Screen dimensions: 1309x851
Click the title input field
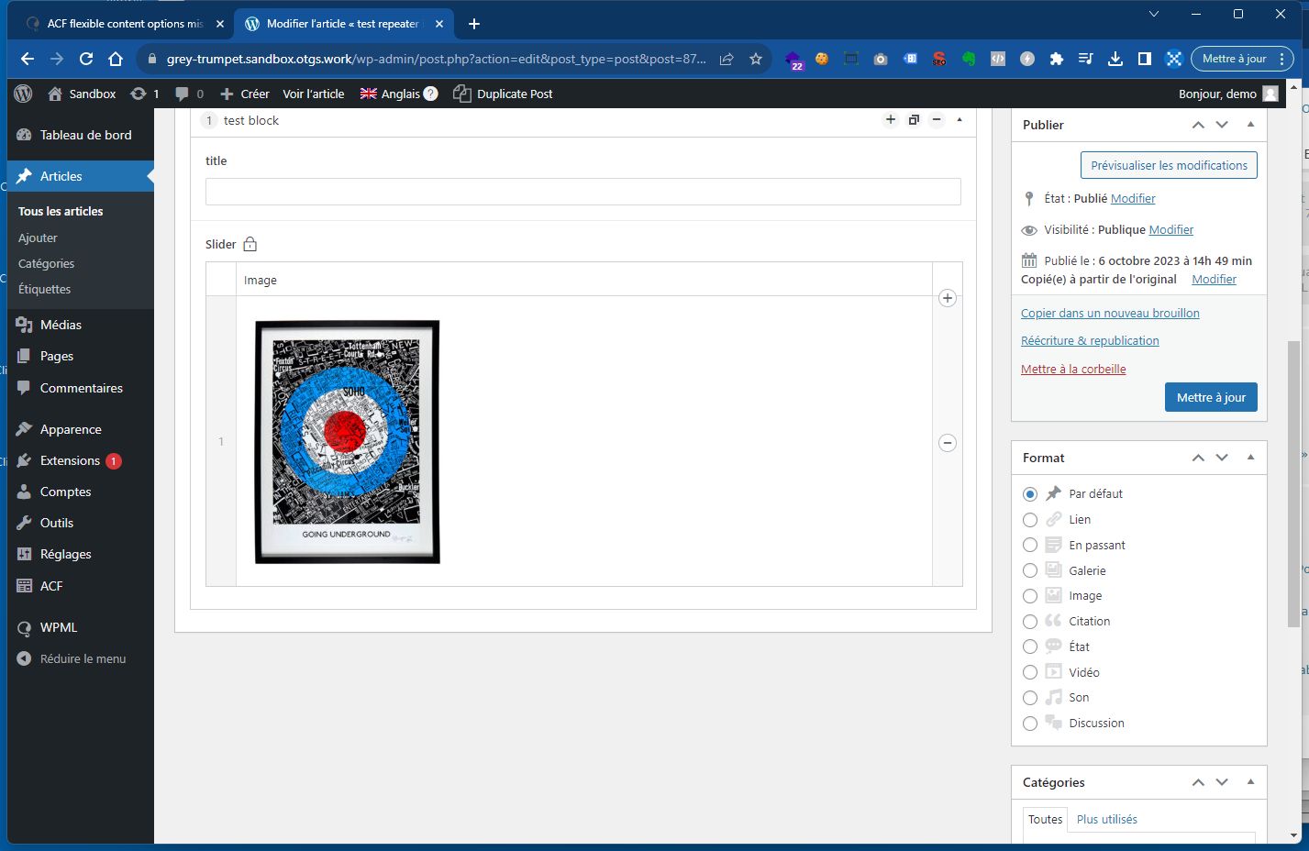(583, 192)
